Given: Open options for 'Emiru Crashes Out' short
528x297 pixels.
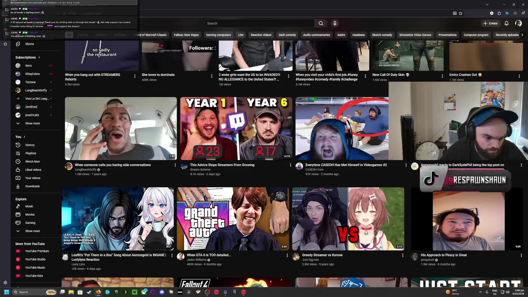Looking at the screenshot, I should pyautogui.click(x=519, y=76).
